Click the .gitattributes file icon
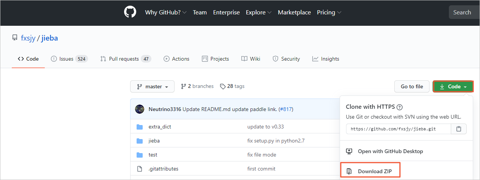This screenshot has width=480, height=180. click(x=140, y=169)
